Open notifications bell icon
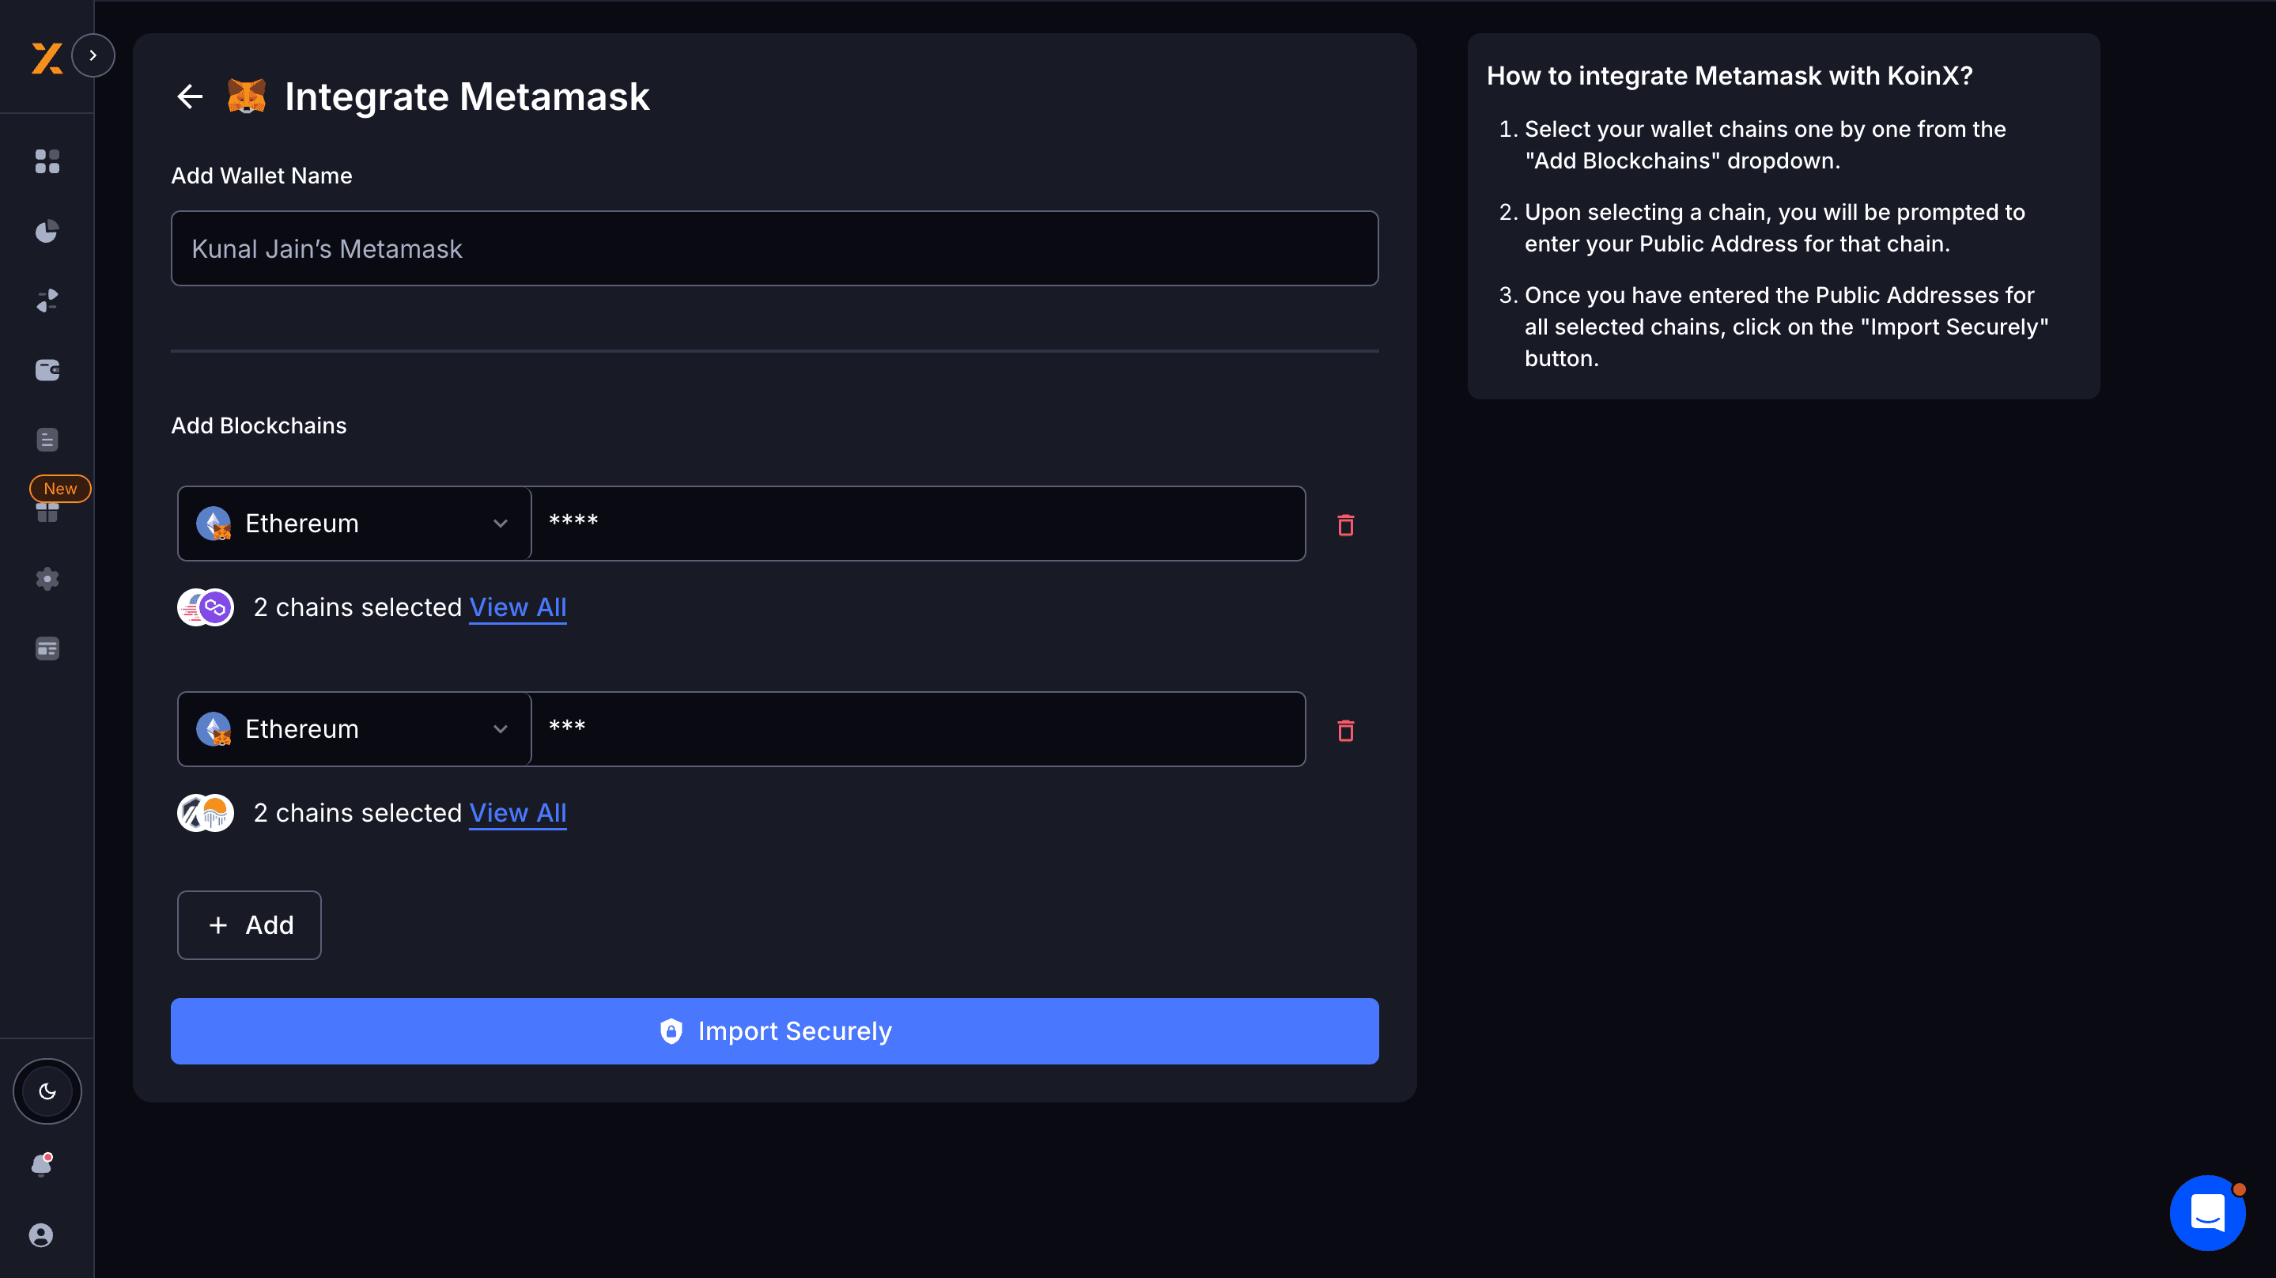 42,1165
